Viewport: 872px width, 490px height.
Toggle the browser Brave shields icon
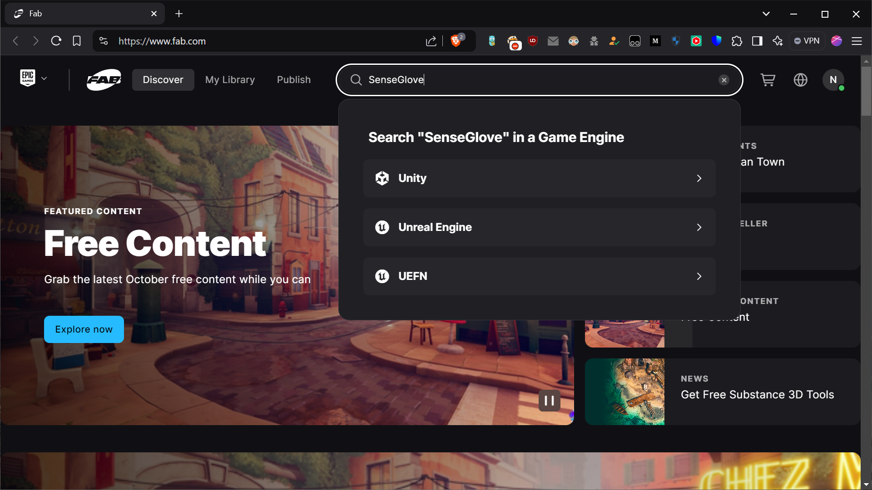pyautogui.click(x=456, y=41)
